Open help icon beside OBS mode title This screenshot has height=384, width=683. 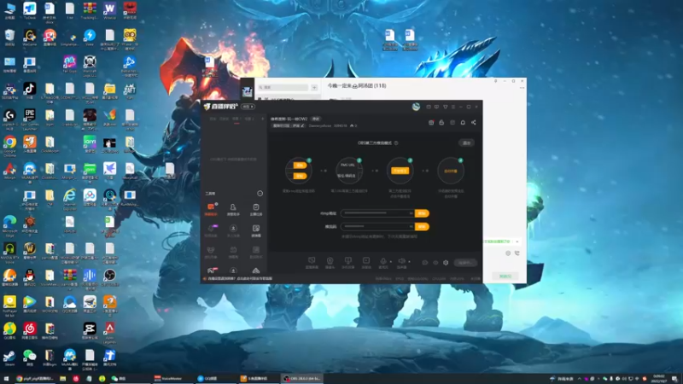point(396,143)
